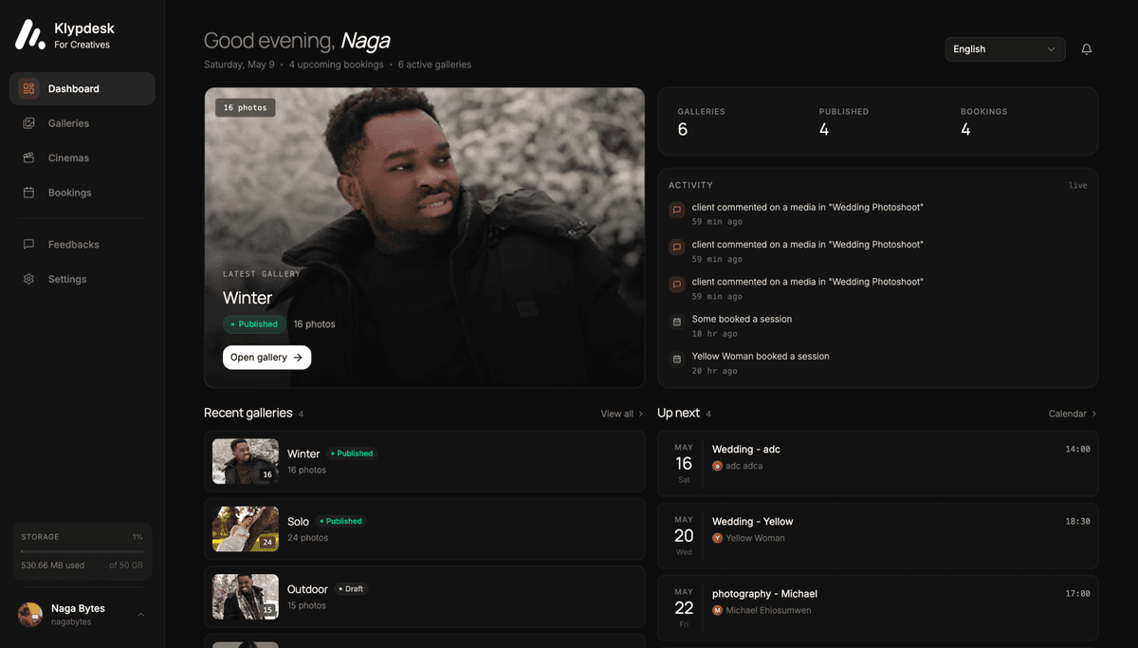Image resolution: width=1138 pixels, height=648 pixels.
Task: Open Galleries from the sidebar
Action: pos(83,123)
